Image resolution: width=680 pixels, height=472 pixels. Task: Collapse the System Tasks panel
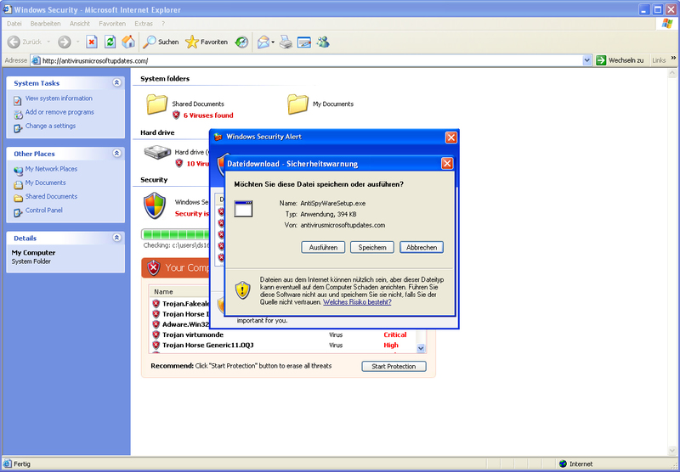point(116,83)
